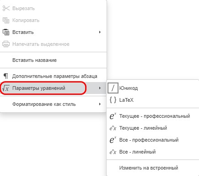This screenshot has width=199, height=176.
Task: Click icon beside Все - профессиональный
Action: pos(113,140)
